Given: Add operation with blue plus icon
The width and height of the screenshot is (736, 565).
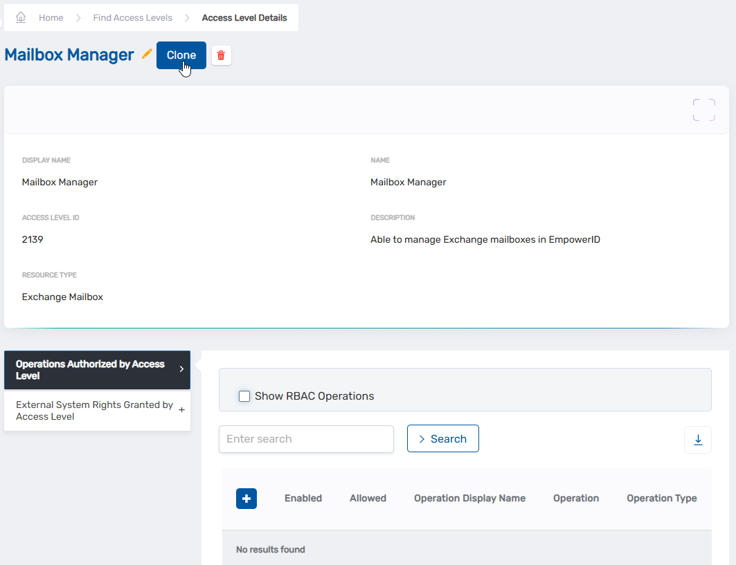Looking at the screenshot, I should (x=246, y=499).
